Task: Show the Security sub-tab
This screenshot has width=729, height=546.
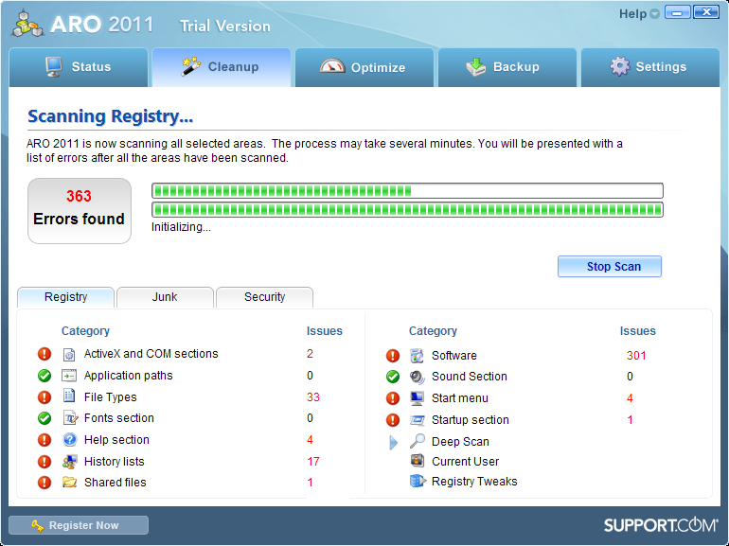Action: point(264,297)
